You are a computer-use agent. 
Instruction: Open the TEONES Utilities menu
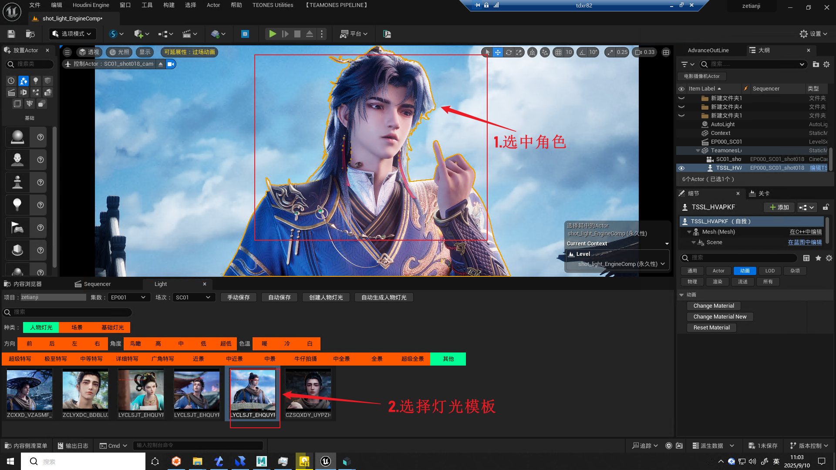[273, 5]
